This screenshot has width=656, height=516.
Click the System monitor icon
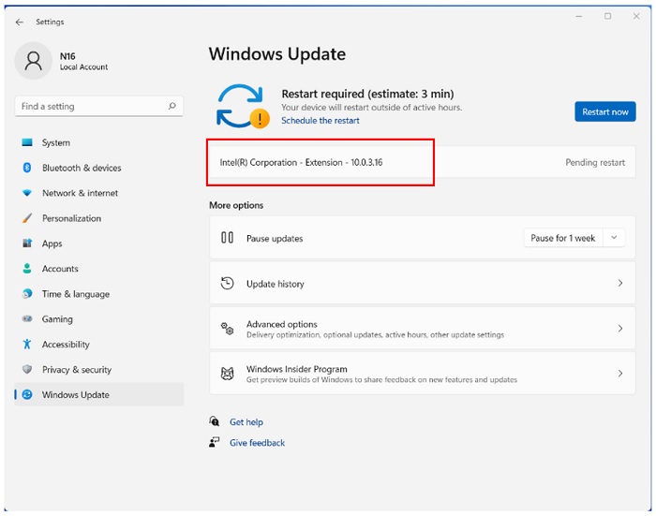27,142
